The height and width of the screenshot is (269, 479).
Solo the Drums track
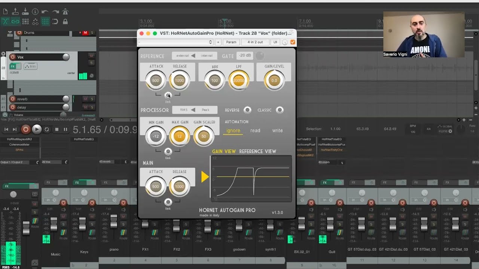92,33
